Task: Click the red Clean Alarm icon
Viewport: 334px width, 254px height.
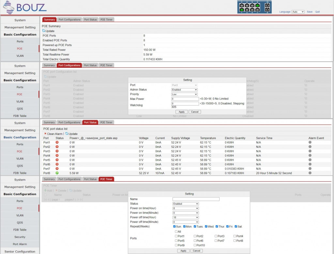Action: pyautogui.click(x=45, y=134)
